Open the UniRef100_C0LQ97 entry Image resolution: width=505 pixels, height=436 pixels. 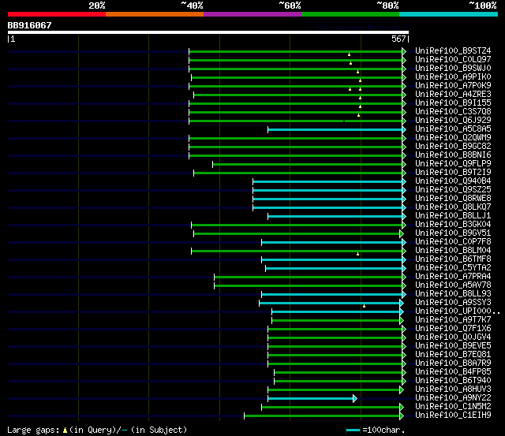pos(453,60)
